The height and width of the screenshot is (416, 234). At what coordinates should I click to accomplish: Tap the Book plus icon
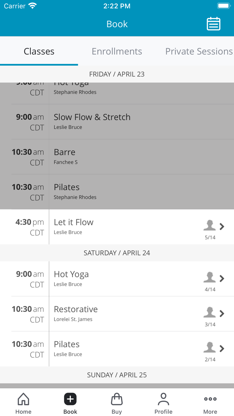[x=70, y=399]
